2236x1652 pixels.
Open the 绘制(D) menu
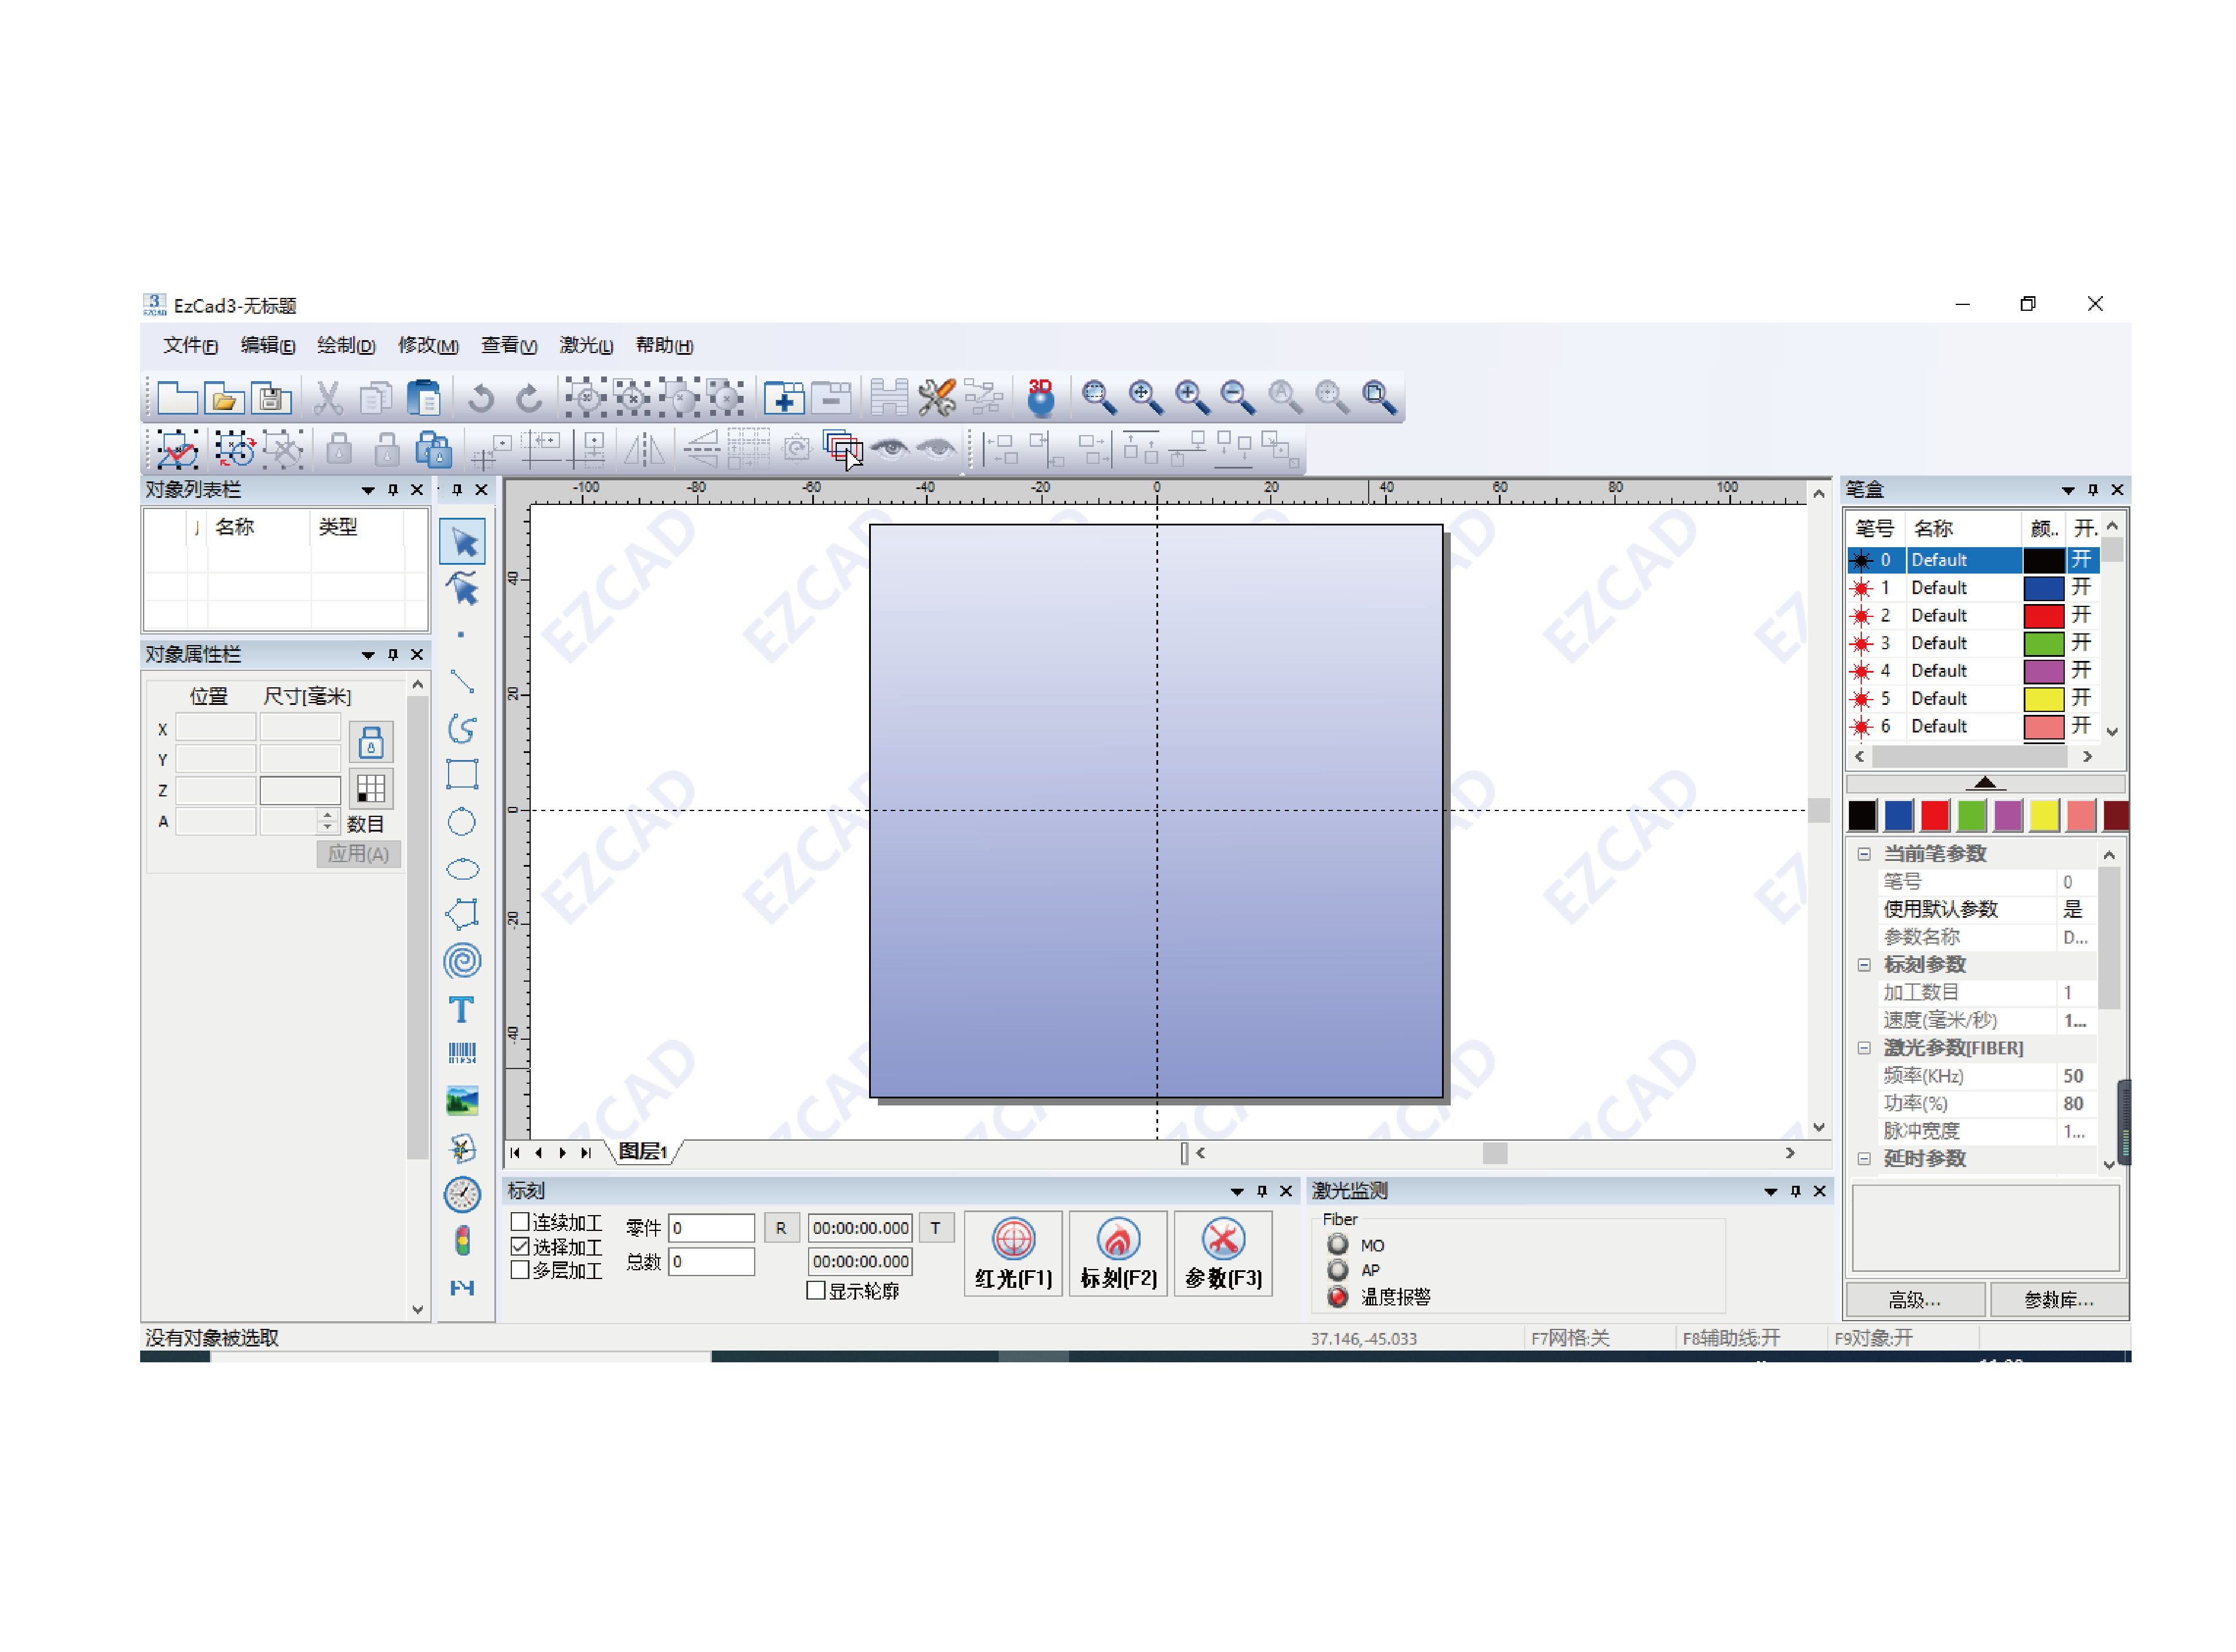345,345
